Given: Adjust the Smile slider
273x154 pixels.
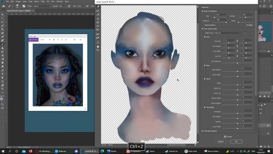Looking at the screenshot, I should (x=237, y=85).
